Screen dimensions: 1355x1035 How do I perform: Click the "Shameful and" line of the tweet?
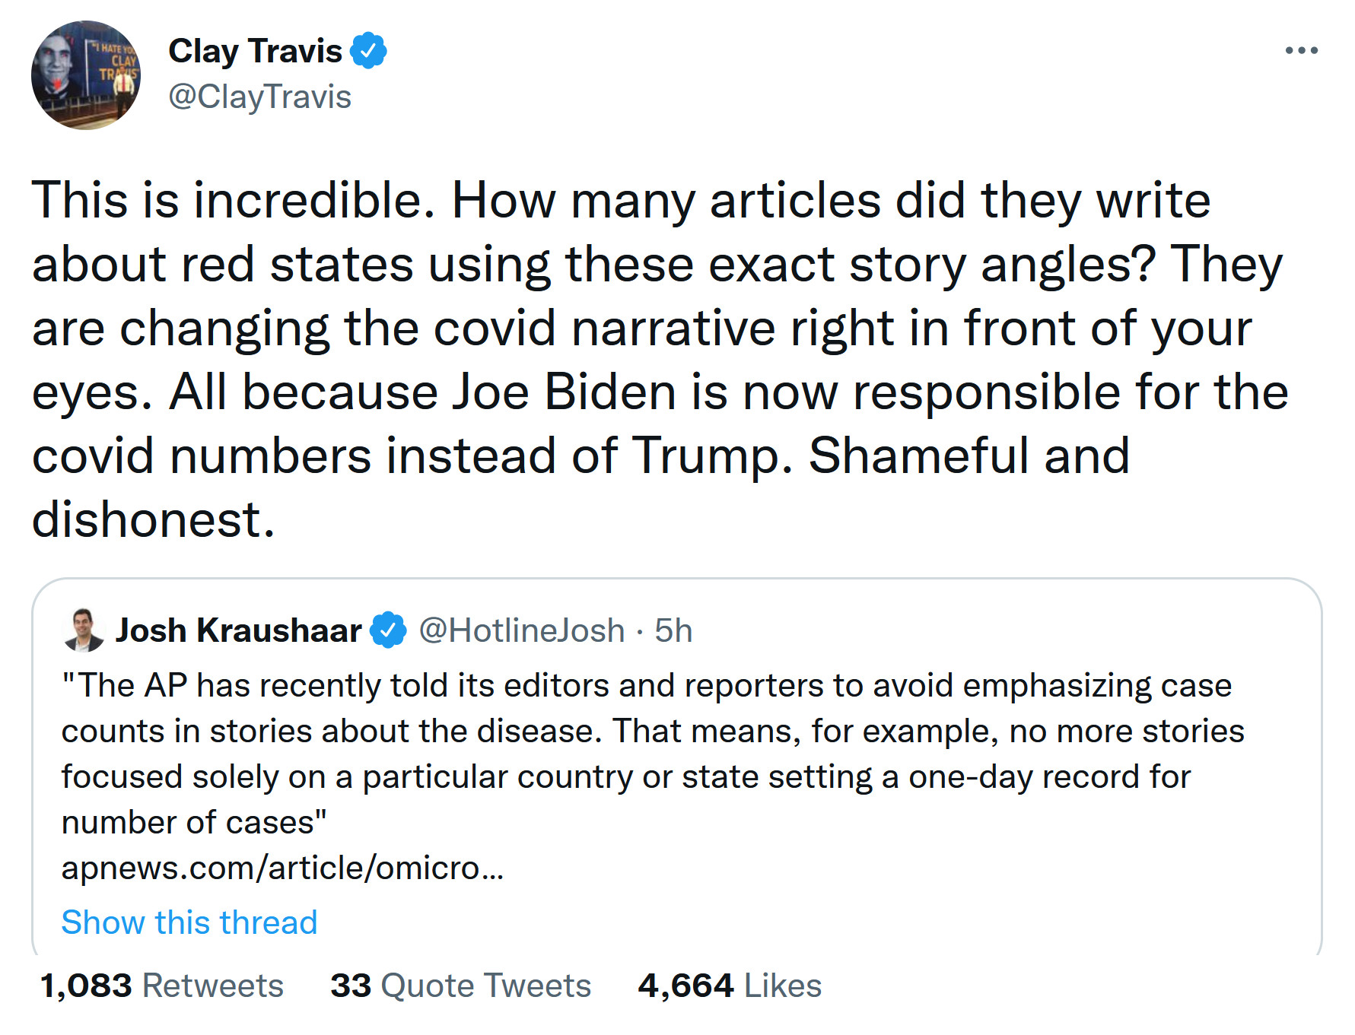(x=968, y=456)
